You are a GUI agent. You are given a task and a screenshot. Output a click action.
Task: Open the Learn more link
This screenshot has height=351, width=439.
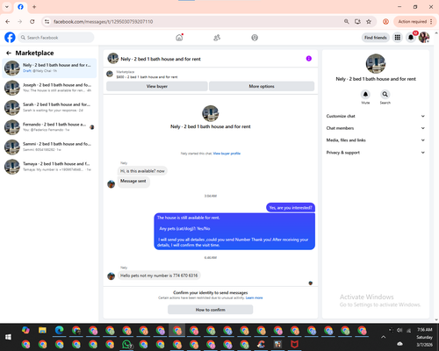[x=254, y=297]
